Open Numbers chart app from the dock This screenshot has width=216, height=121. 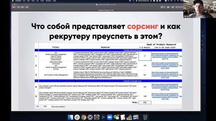coord(129,117)
